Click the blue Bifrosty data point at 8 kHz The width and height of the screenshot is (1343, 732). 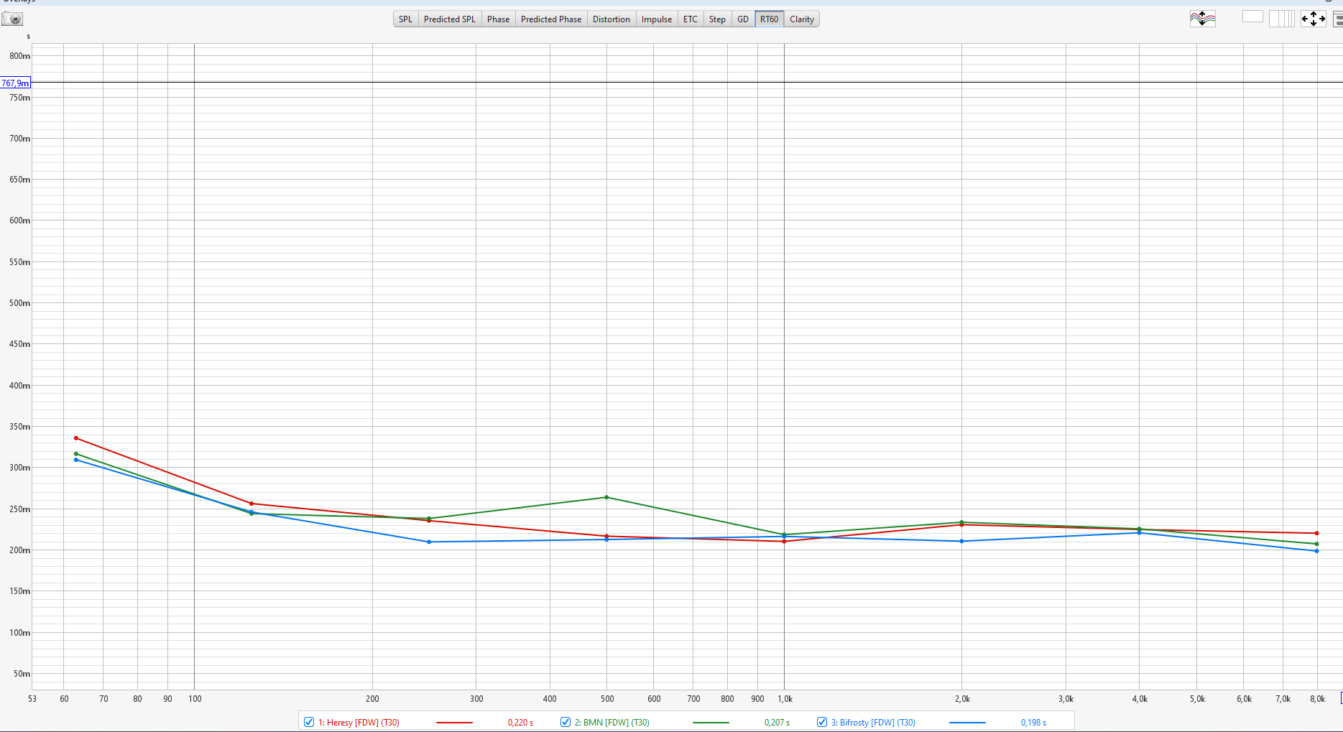pyautogui.click(x=1316, y=551)
